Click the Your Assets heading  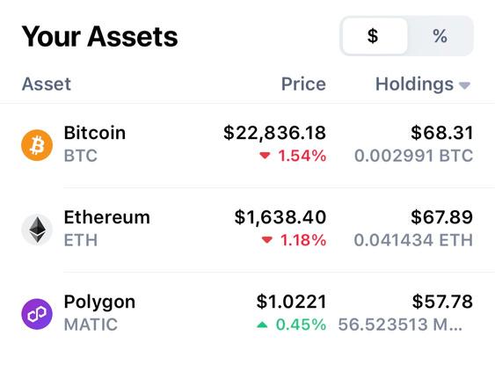click(99, 37)
